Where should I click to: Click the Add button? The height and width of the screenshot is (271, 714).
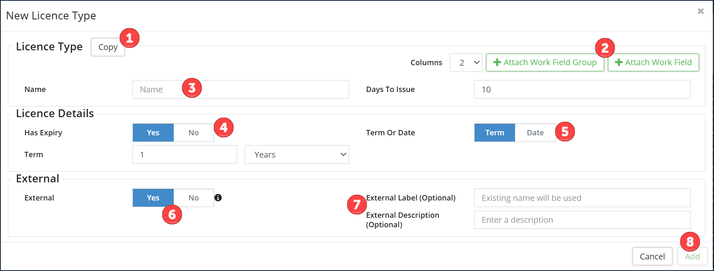point(692,256)
